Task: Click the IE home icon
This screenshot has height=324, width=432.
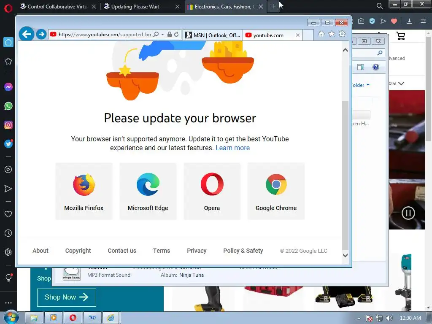Action: (x=321, y=34)
